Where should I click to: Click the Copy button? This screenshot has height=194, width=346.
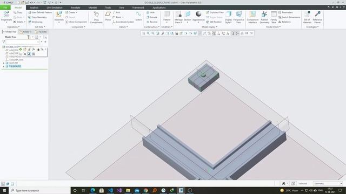click(x=18, y=12)
